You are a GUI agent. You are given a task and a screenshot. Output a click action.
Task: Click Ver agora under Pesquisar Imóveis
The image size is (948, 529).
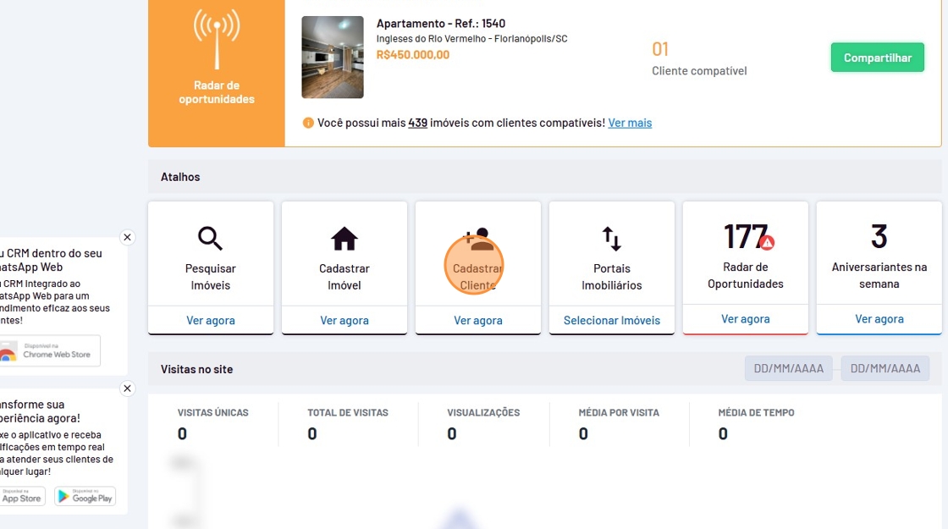pyautogui.click(x=211, y=321)
